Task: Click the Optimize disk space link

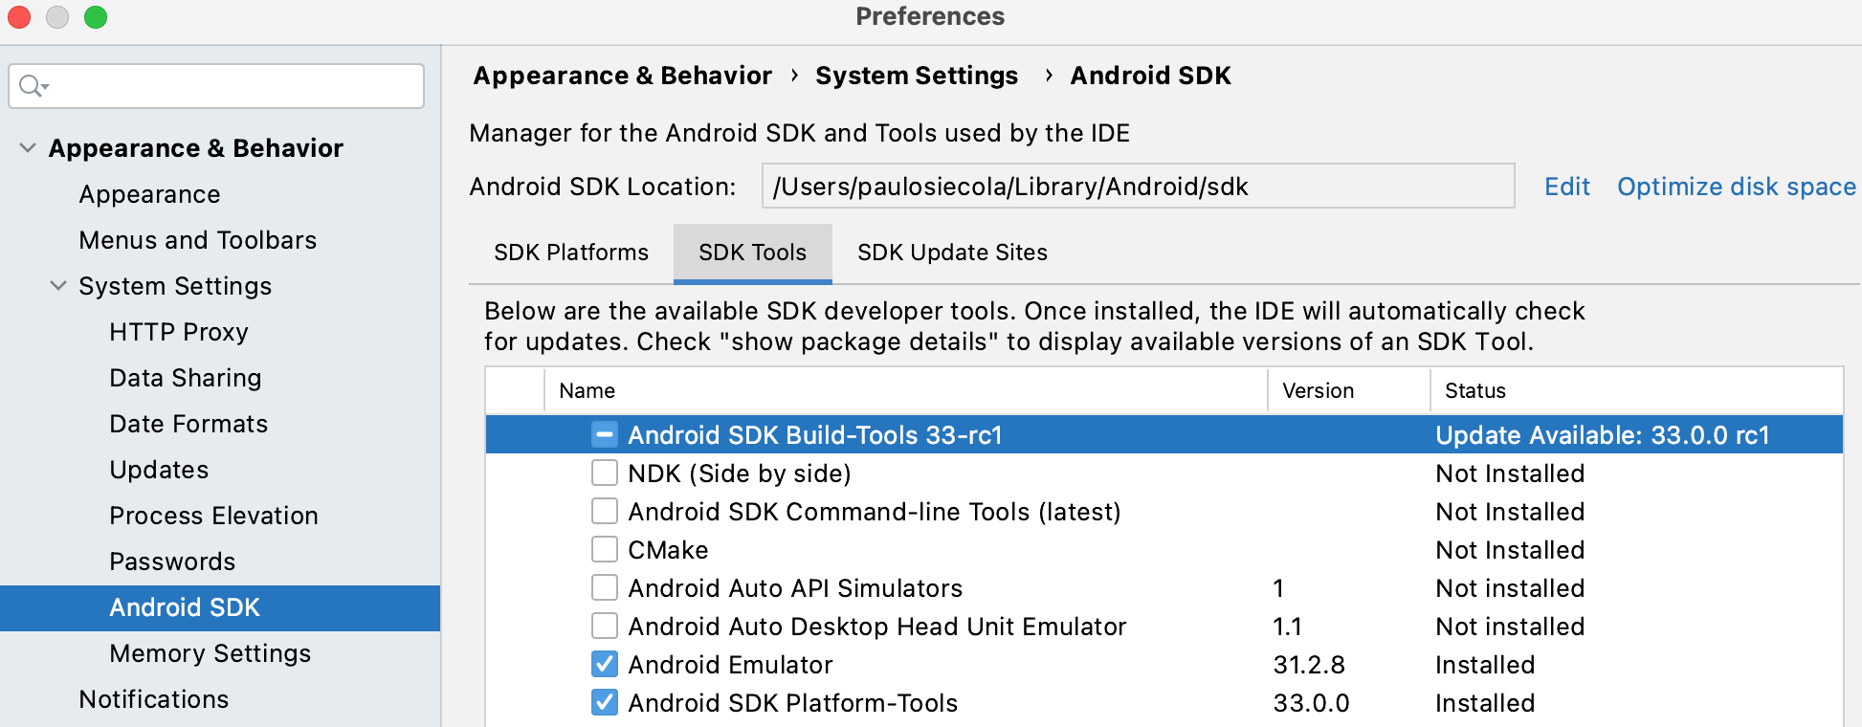Action: pyautogui.click(x=1736, y=187)
